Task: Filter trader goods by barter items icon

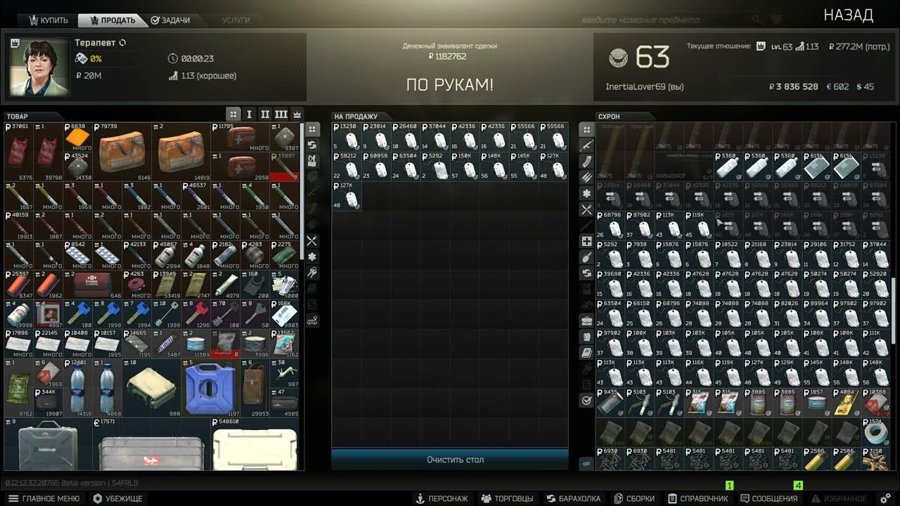Action: pos(312,145)
